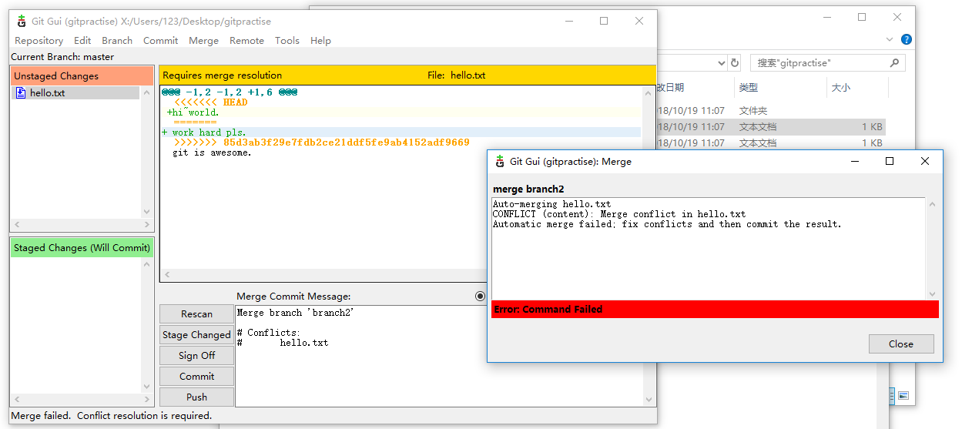Click the Sign Off button
The image size is (962, 429).
tap(196, 355)
